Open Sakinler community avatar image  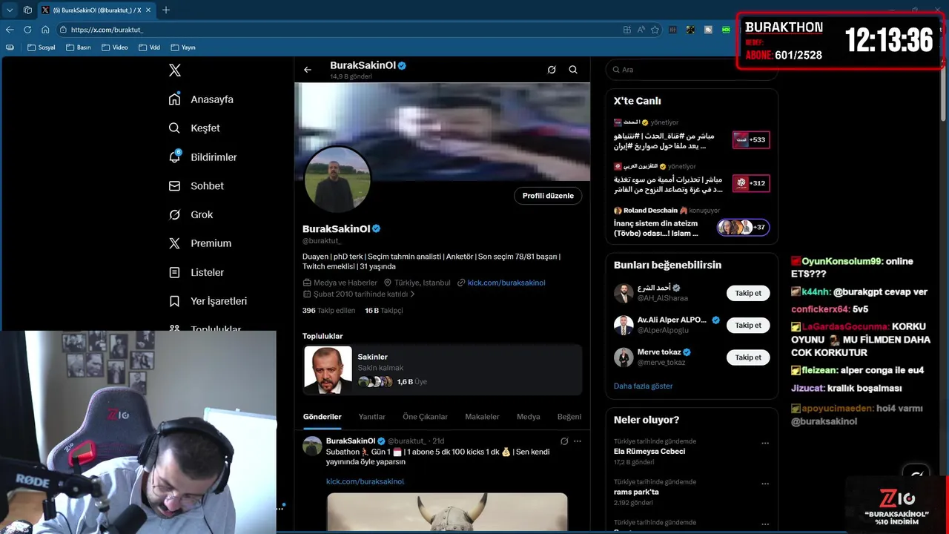click(x=328, y=370)
